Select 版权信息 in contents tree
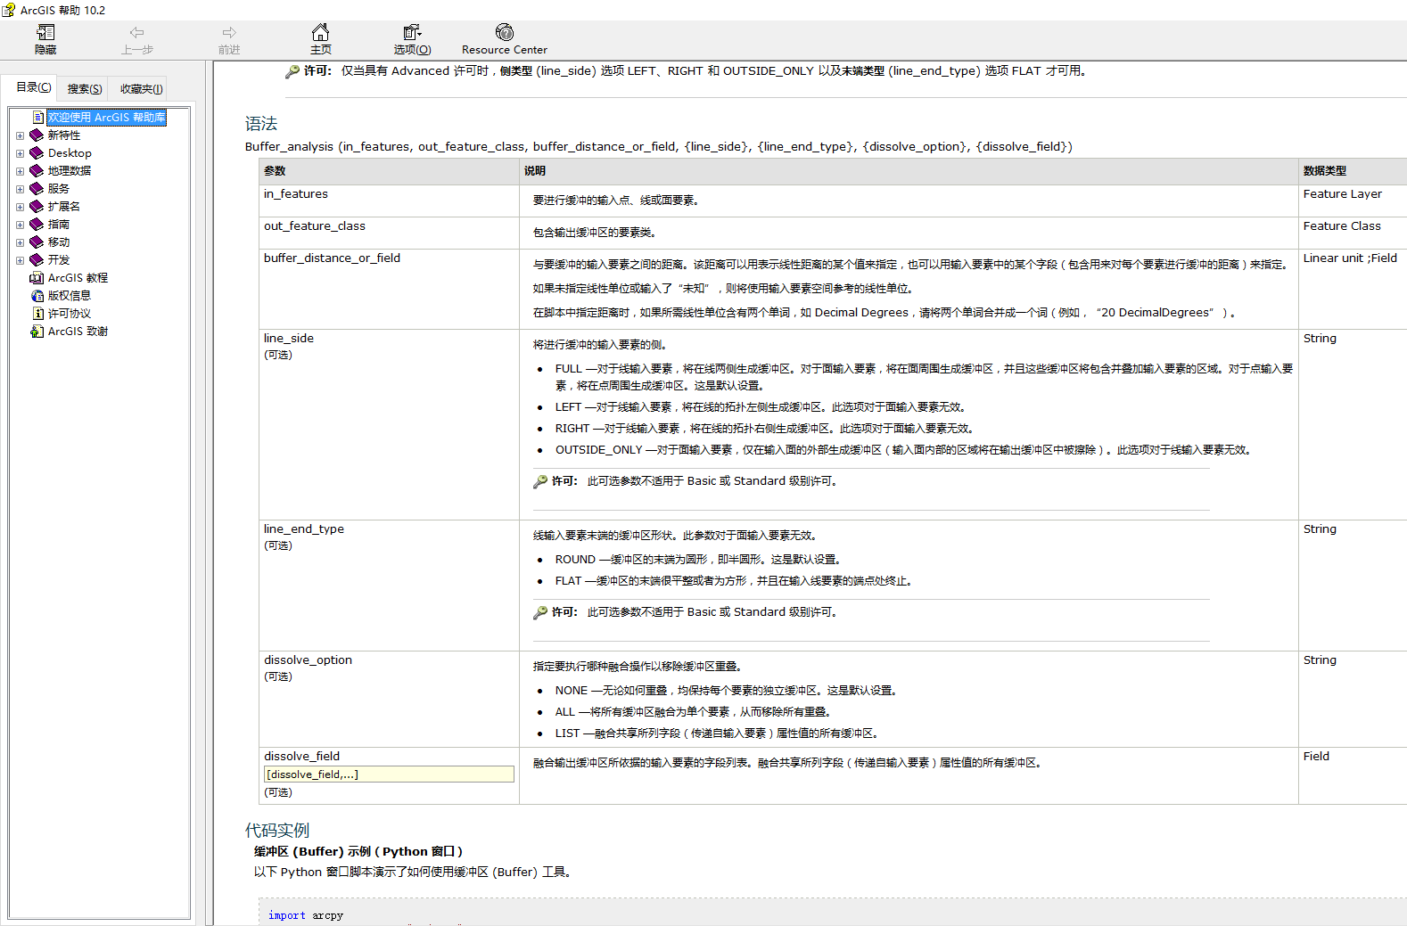Viewport: 1407px width, 926px height. coord(70,296)
